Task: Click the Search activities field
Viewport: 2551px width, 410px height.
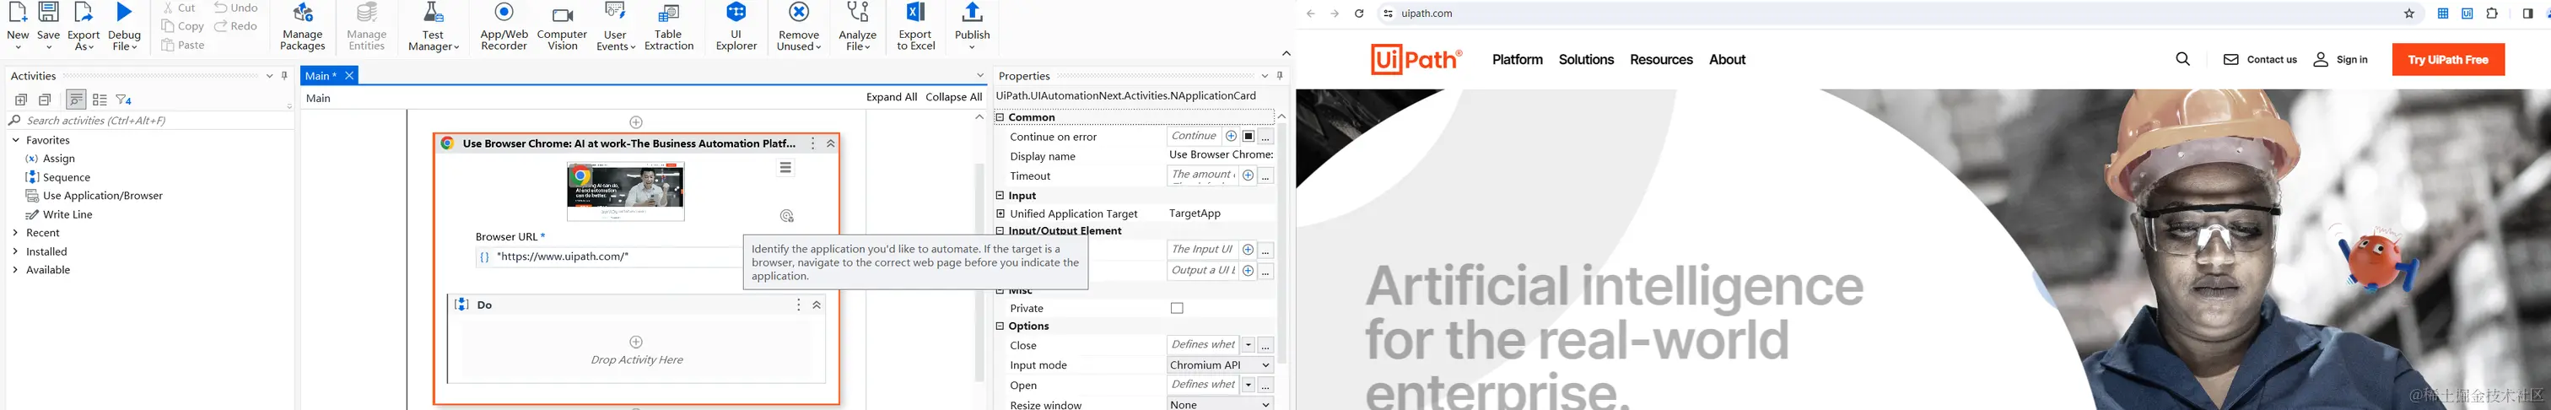Action: [x=148, y=121]
